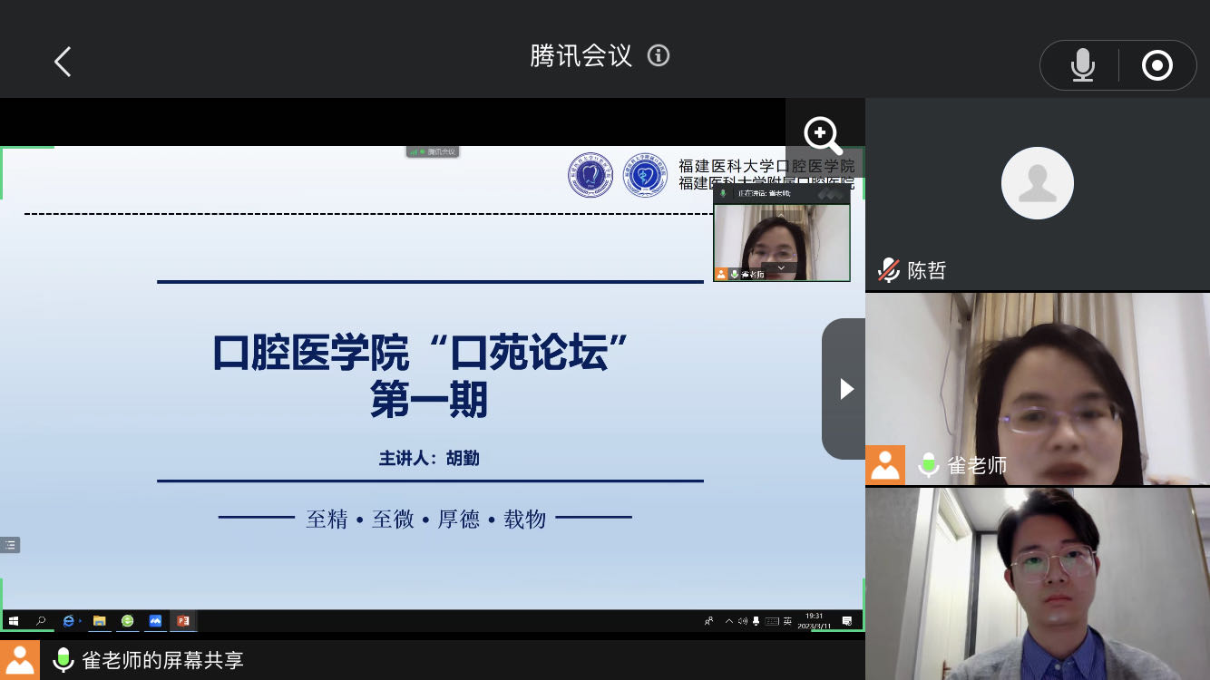Open the green browser icon in shared taskbar

[x=128, y=621]
